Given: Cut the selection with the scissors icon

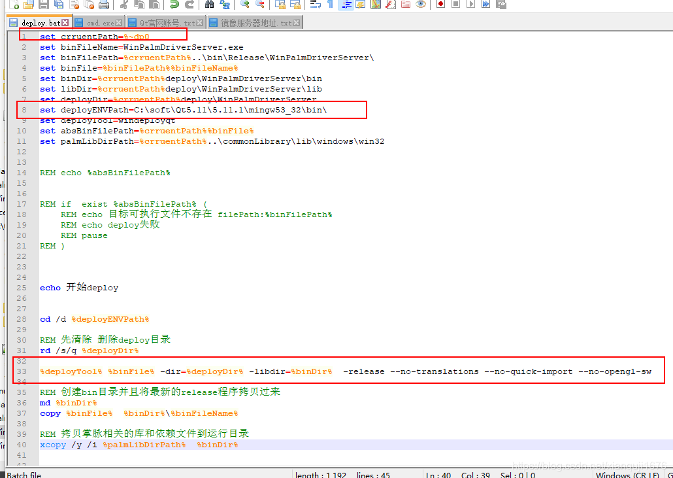Looking at the screenshot, I should (124, 5).
